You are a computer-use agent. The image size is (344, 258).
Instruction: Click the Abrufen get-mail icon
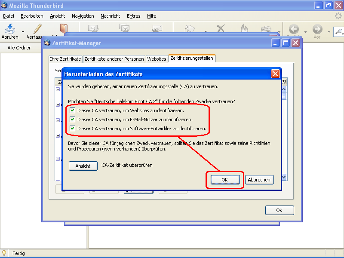click(9, 29)
